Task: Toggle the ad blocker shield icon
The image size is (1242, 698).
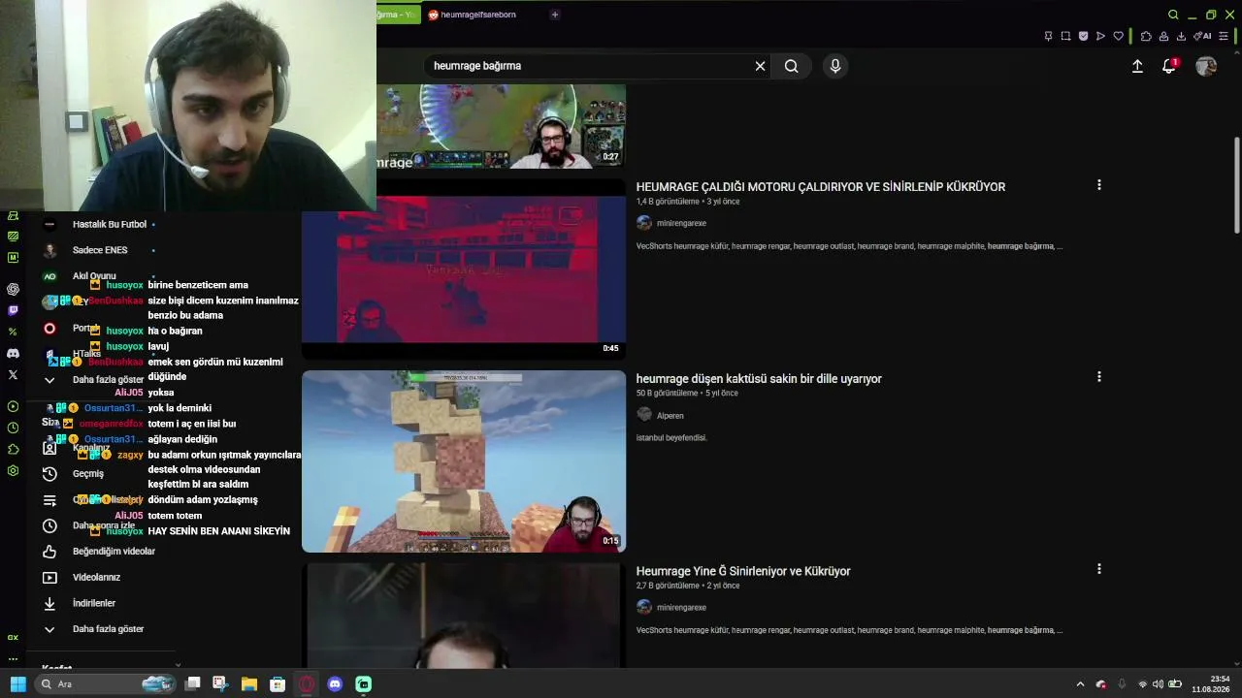Action: click(1083, 36)
